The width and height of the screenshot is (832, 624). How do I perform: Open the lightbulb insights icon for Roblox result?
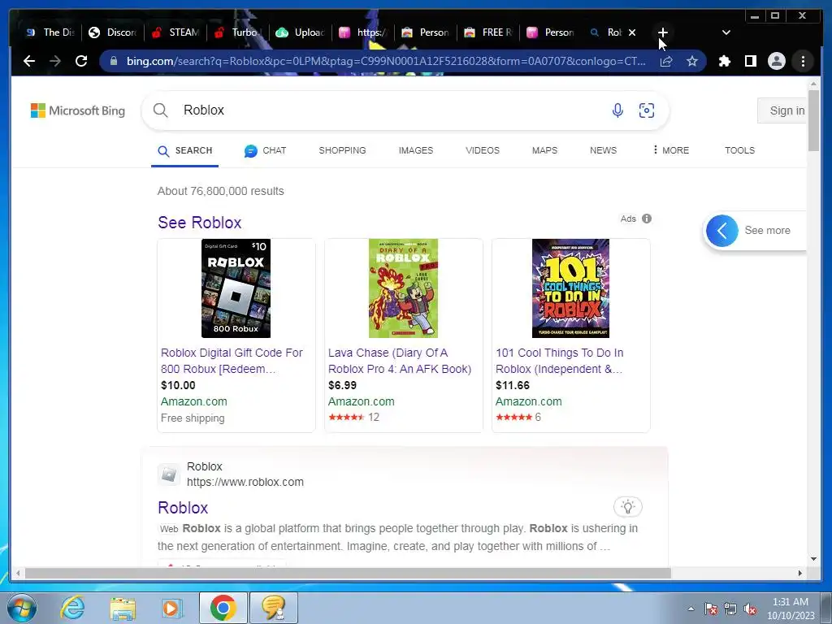click(x=628, y=507)
